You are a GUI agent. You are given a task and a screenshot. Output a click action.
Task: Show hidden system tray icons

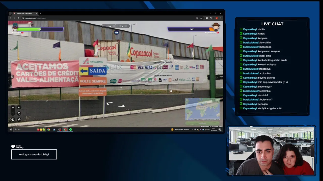coord(192,129)
